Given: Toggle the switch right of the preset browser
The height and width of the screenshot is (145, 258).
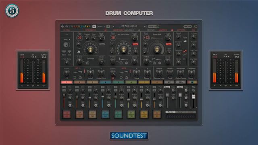Looking at the screenshot, I should [x=154, y=26].
